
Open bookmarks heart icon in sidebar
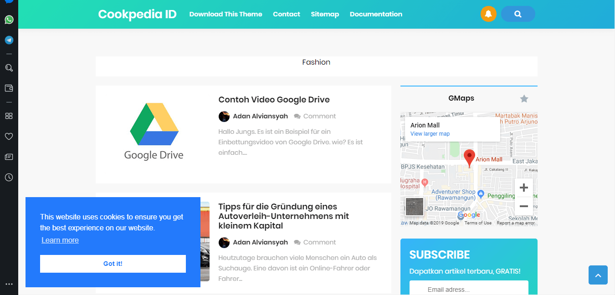(x=9, y=136)
